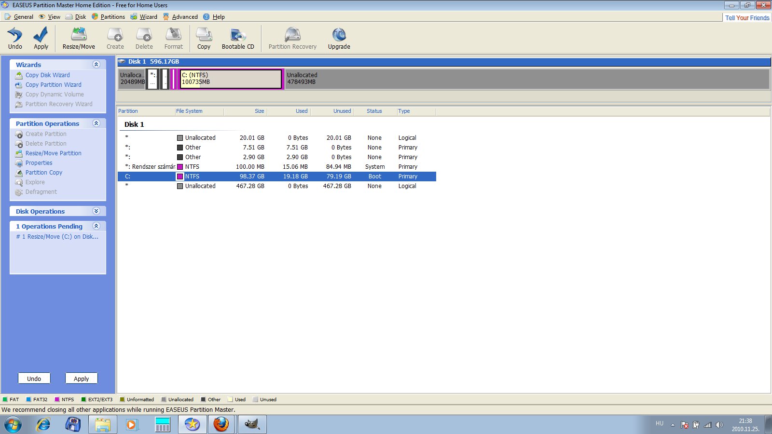Click the Format toolbar icon
Image resolution: width=772 pixels, height=434 pixels.
174,38
